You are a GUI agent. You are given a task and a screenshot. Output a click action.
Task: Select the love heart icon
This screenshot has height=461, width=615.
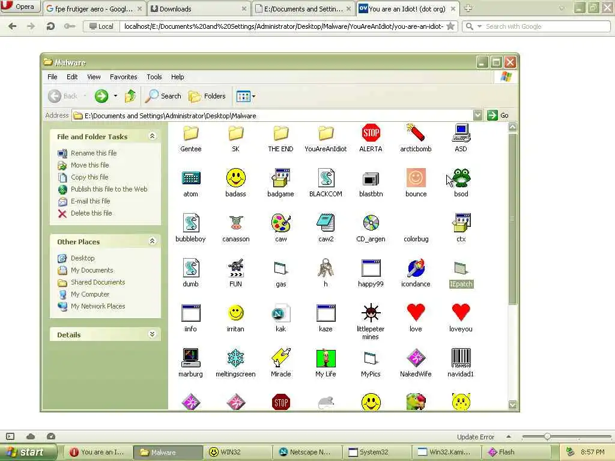click(416, 313)
